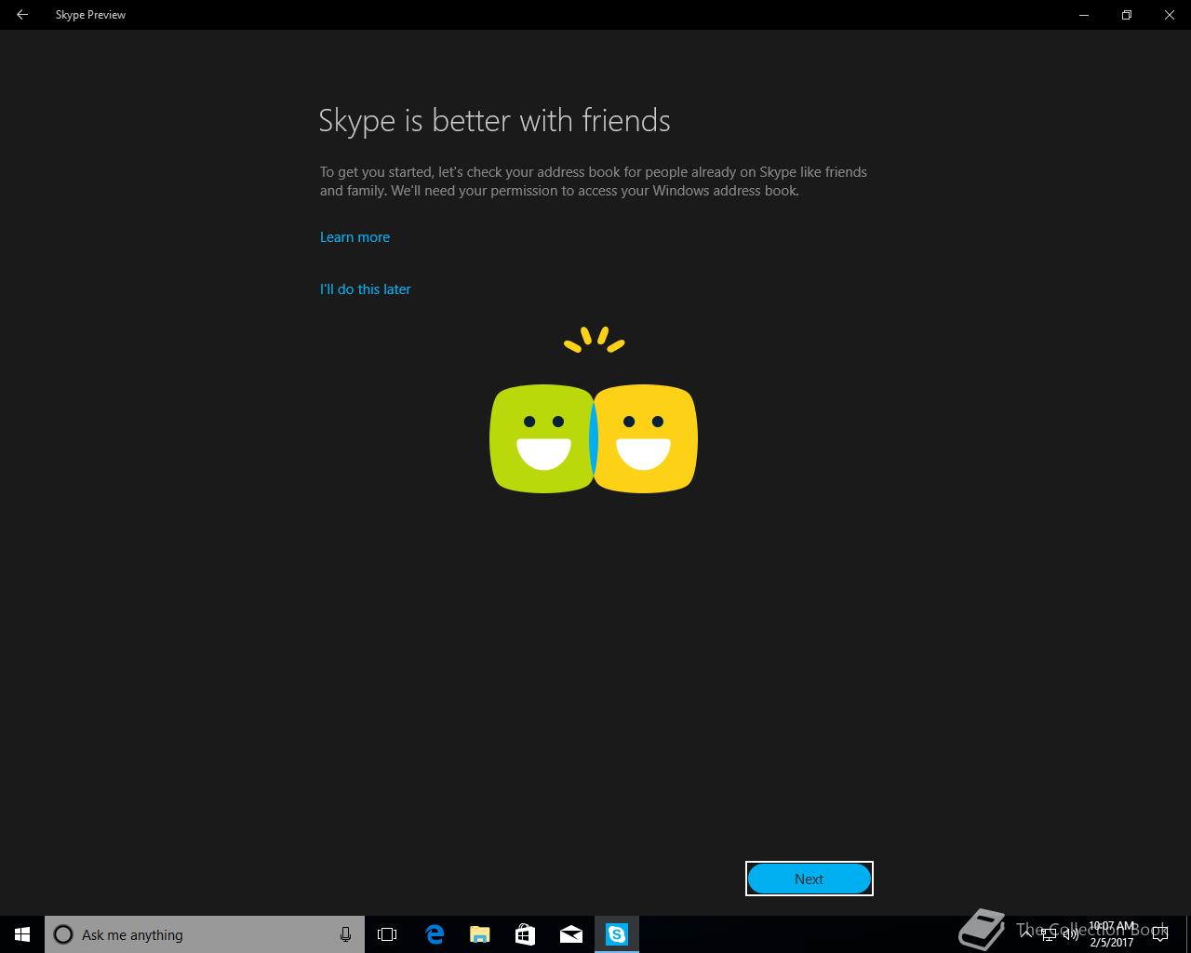The width and height of the screenshot is (1191, 953).
Task: Launch Microsoft Edge from taskbar
Action: [434, 934]
